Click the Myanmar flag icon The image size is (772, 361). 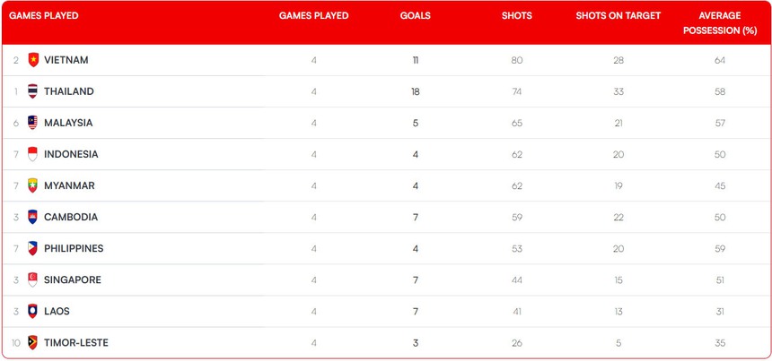click(33, 185)
